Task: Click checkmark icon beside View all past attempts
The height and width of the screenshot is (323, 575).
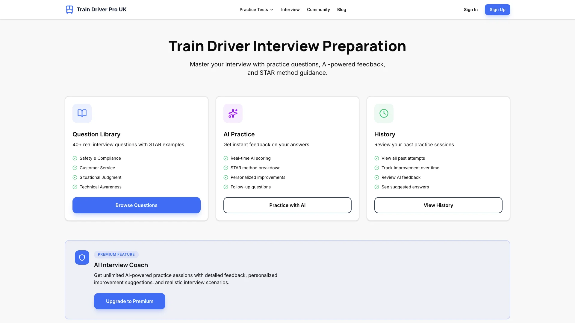Action: [377, 158]
